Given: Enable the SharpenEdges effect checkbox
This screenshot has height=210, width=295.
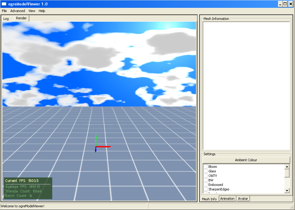Looking at the screenshot, I should point(206,189).
